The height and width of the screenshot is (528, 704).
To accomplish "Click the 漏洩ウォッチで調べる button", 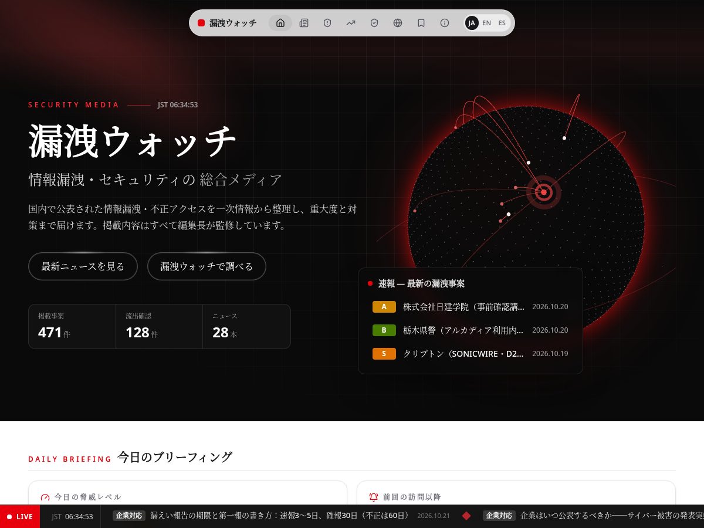I will point(207,266).
